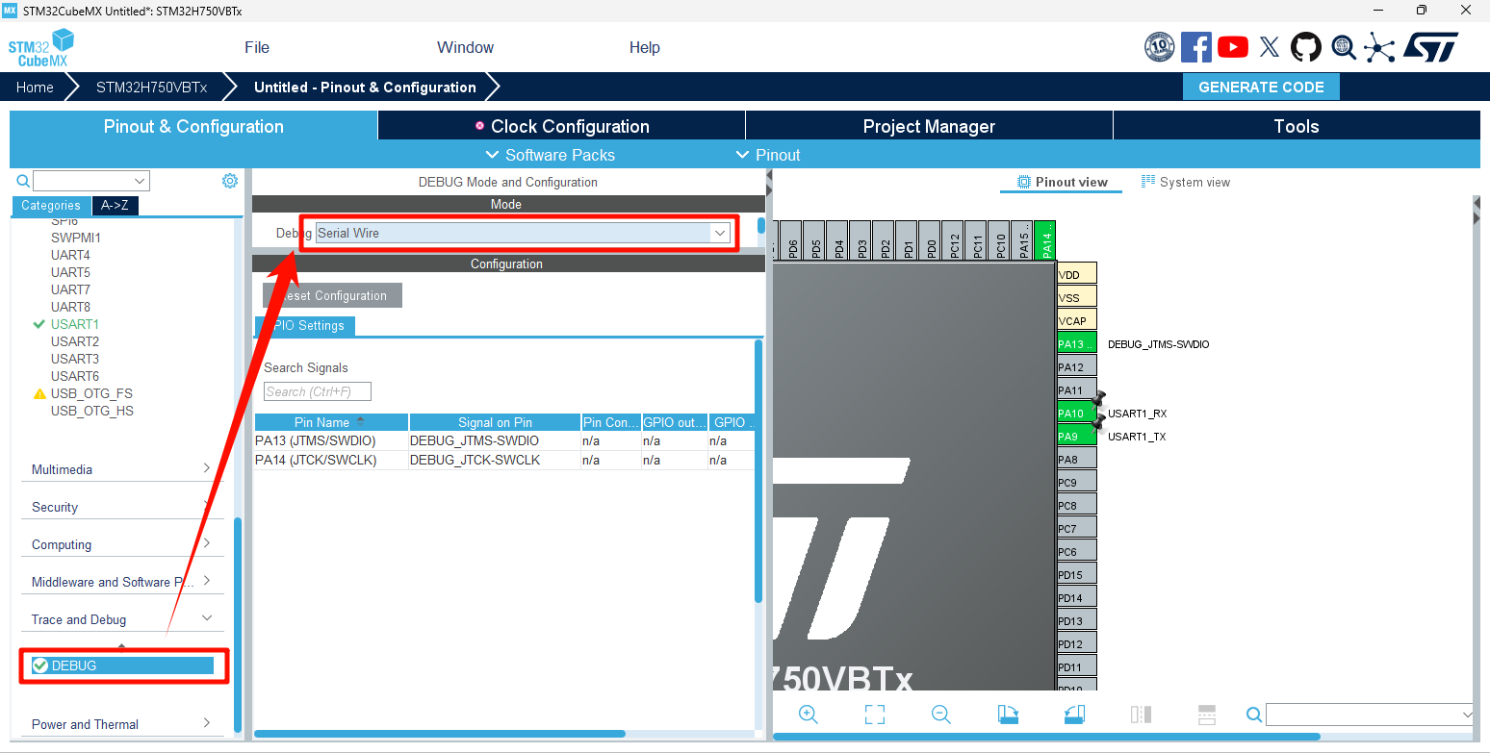
Task: Open the ST 10-year anniversary badge icon
Action: point(1159,46)
